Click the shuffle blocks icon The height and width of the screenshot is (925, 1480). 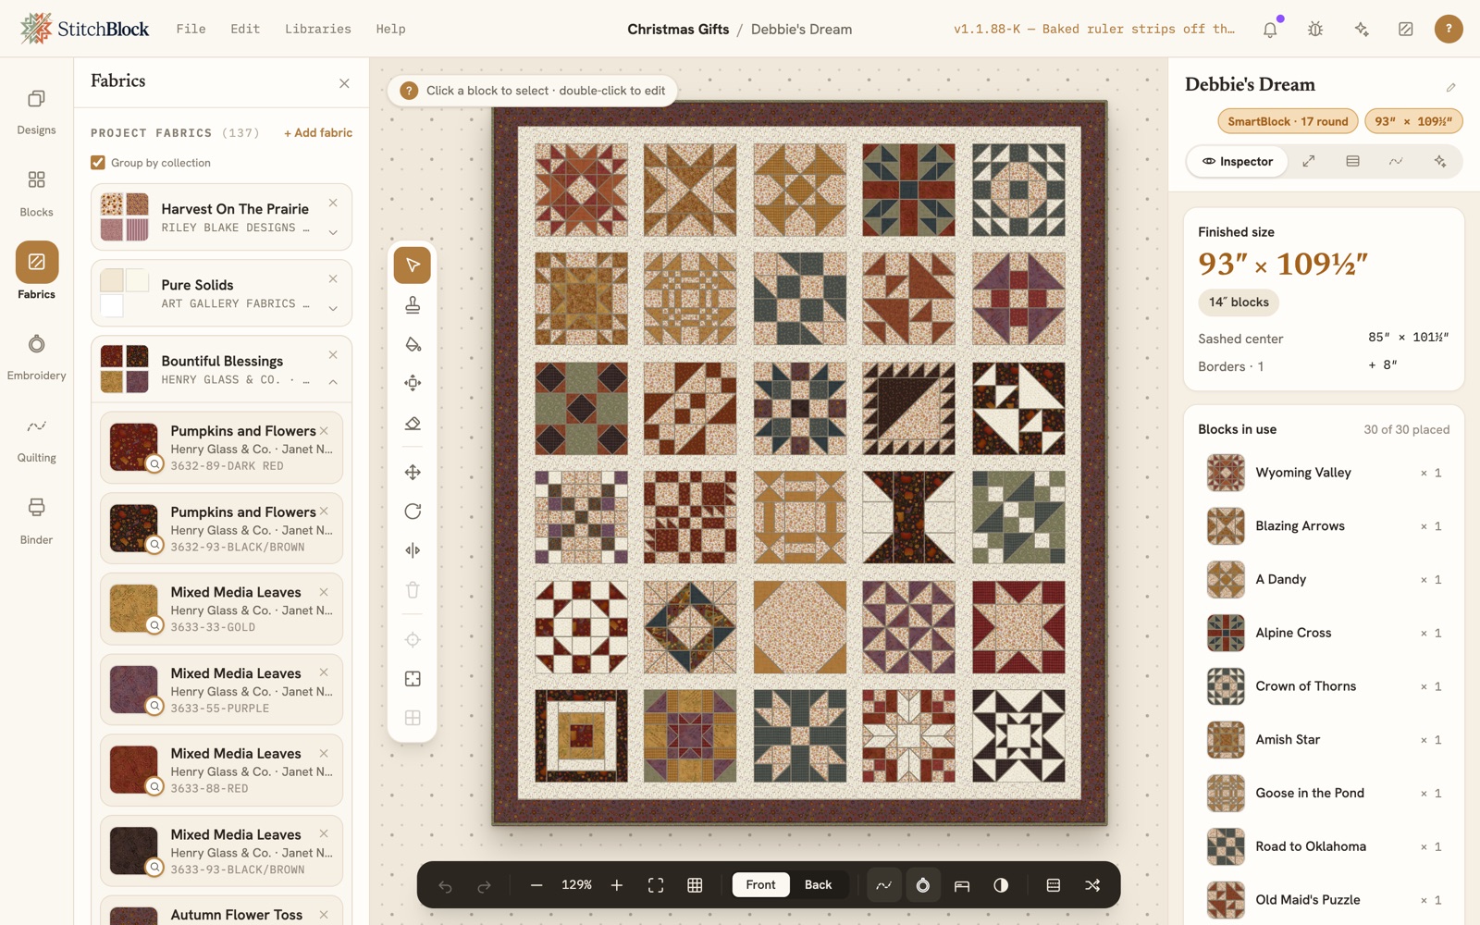tap(1092, 885)
